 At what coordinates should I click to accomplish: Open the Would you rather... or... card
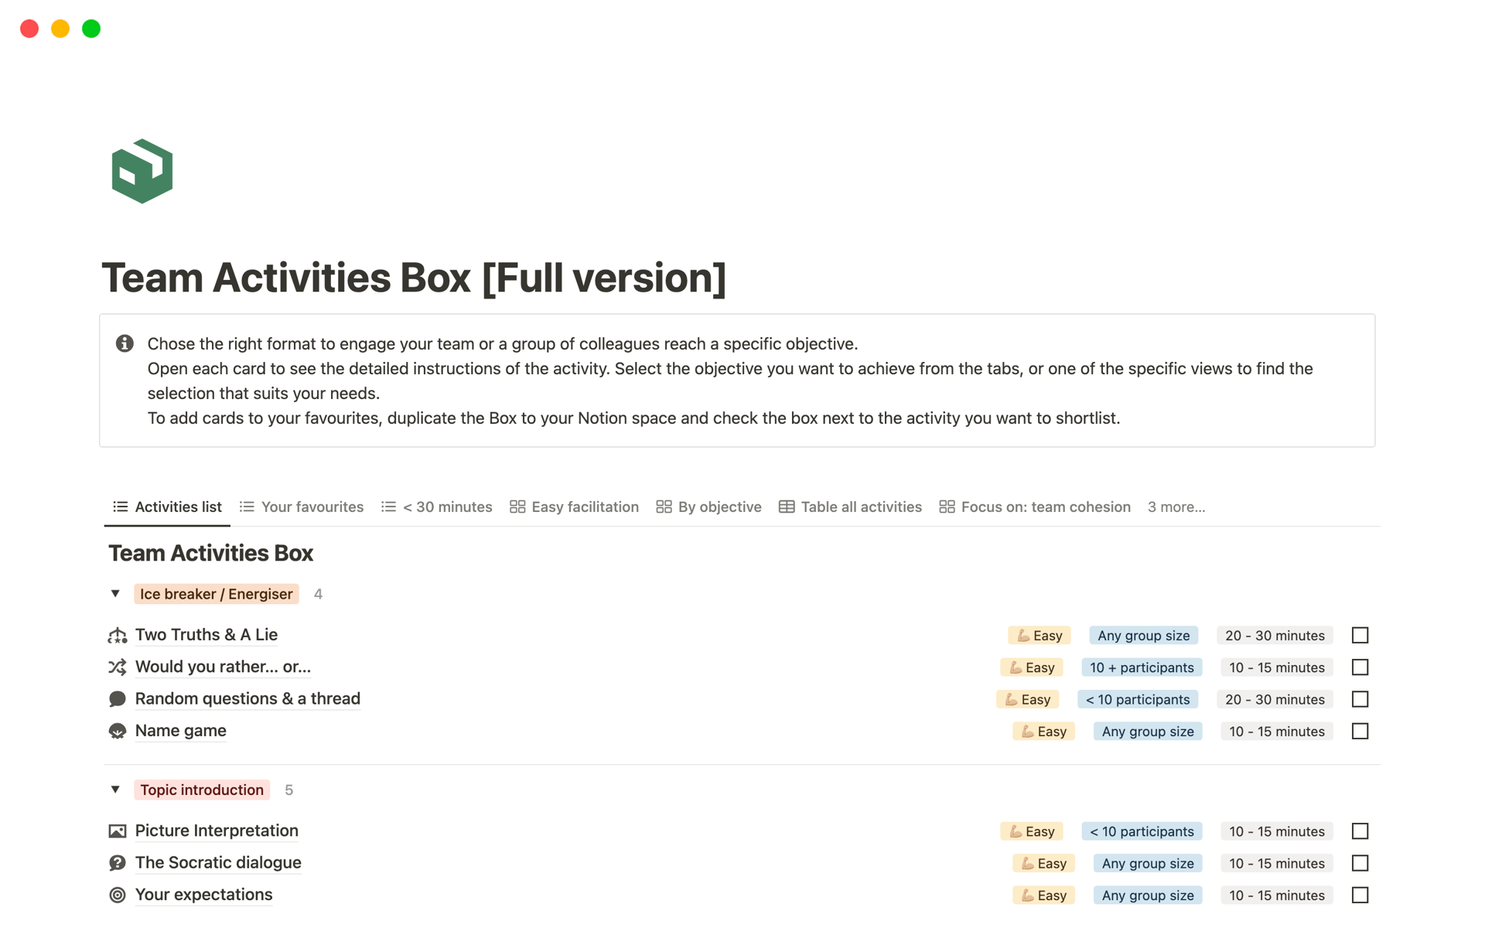coord(223,667)
